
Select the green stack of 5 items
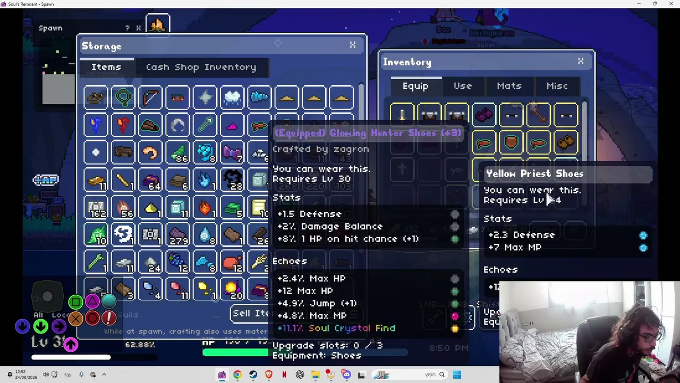pyautogui.click(x=232, y=208)
